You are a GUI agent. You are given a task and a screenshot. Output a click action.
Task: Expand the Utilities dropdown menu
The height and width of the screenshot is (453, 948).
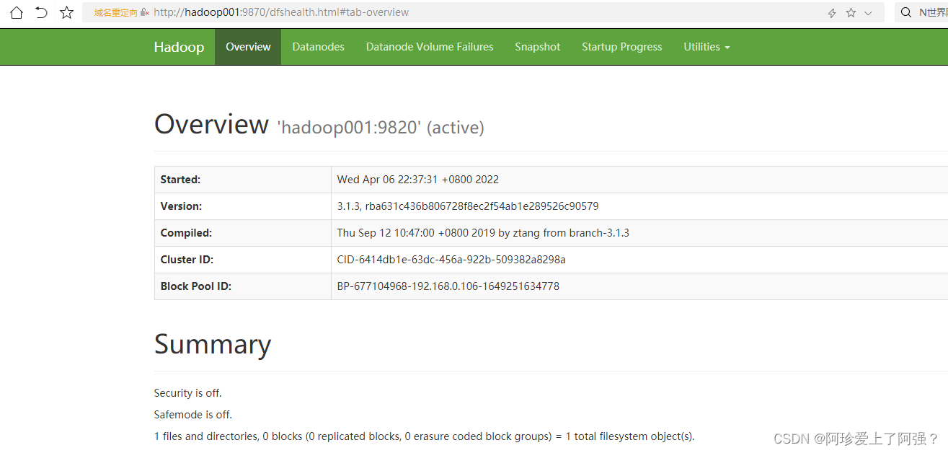tap(706, 47)
